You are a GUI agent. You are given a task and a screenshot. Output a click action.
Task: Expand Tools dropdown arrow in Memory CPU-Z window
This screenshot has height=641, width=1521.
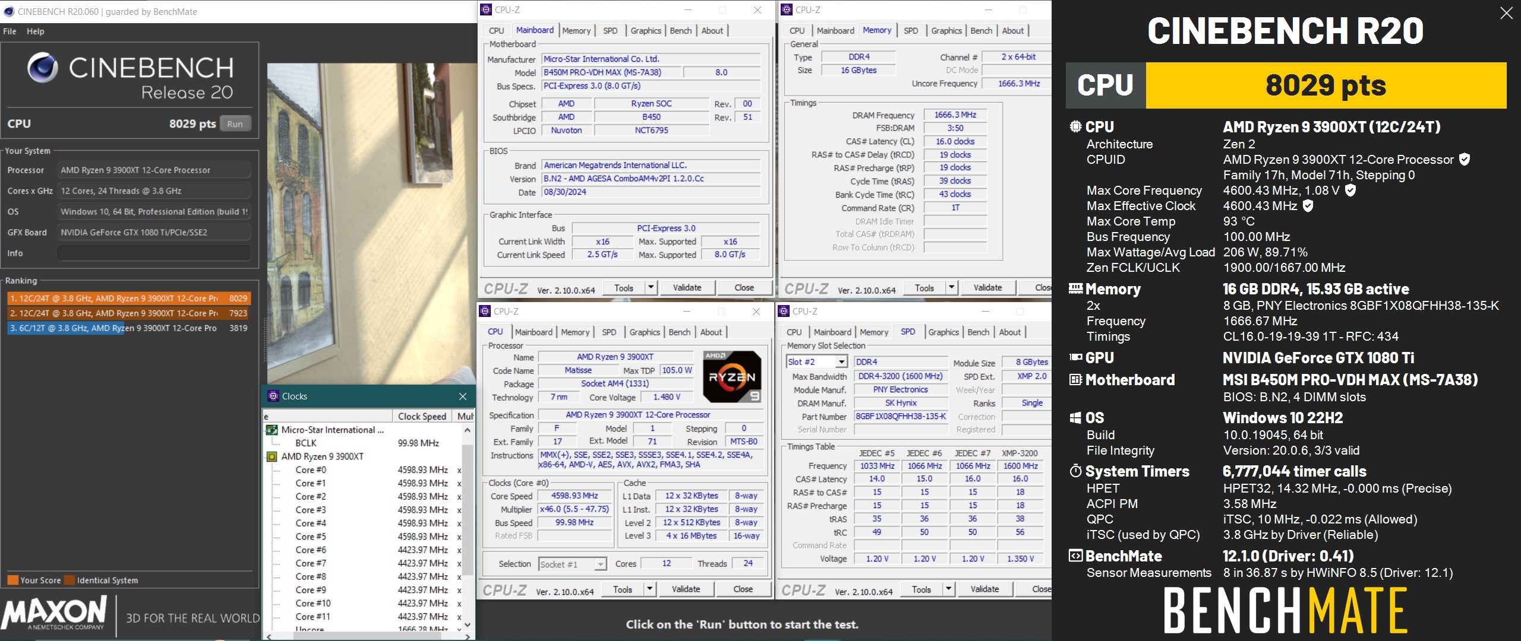click(x=952, y=288)
